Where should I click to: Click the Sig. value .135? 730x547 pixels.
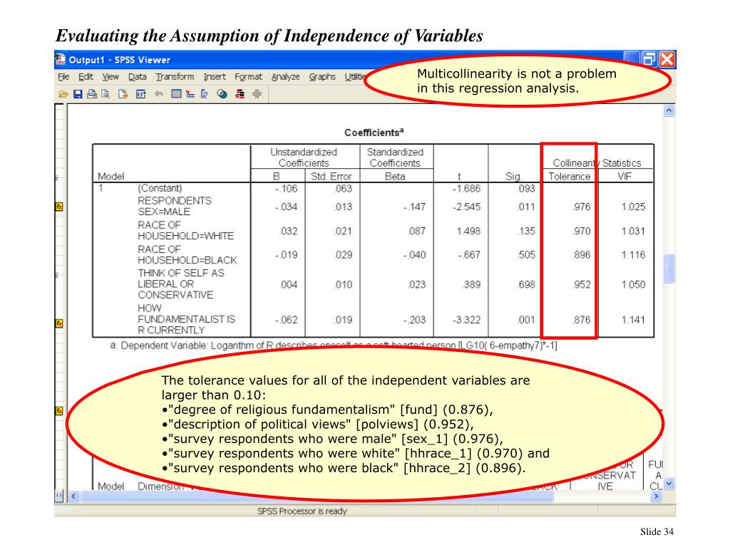pos(527,231)
